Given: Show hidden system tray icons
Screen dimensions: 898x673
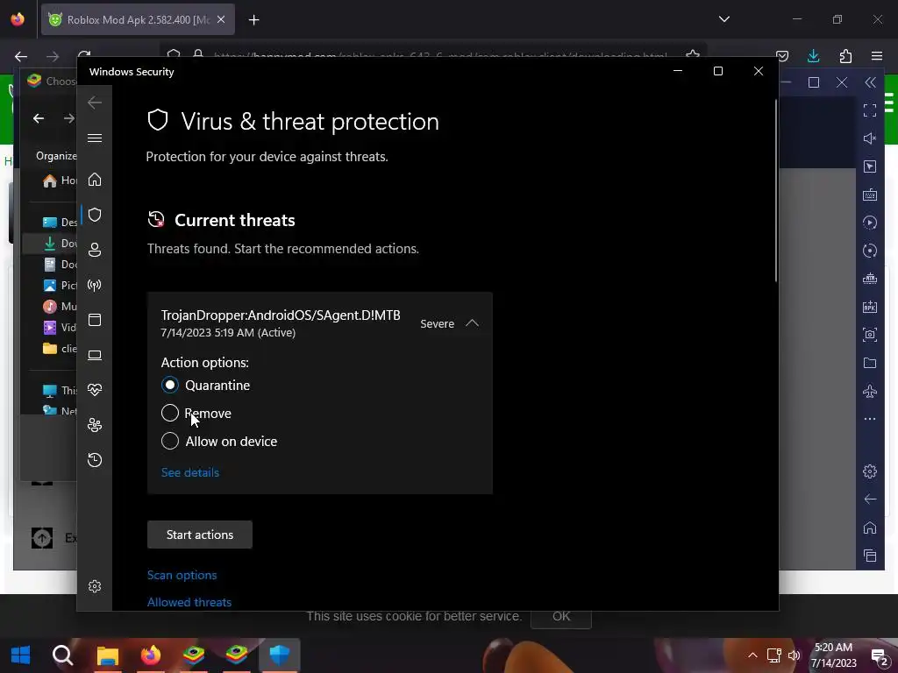Looking at the screenshot, I should 752,655.
